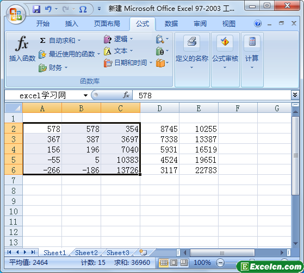The image size is (304, 273).
Task: Switch to Normal view
Action: coord(164,263)
